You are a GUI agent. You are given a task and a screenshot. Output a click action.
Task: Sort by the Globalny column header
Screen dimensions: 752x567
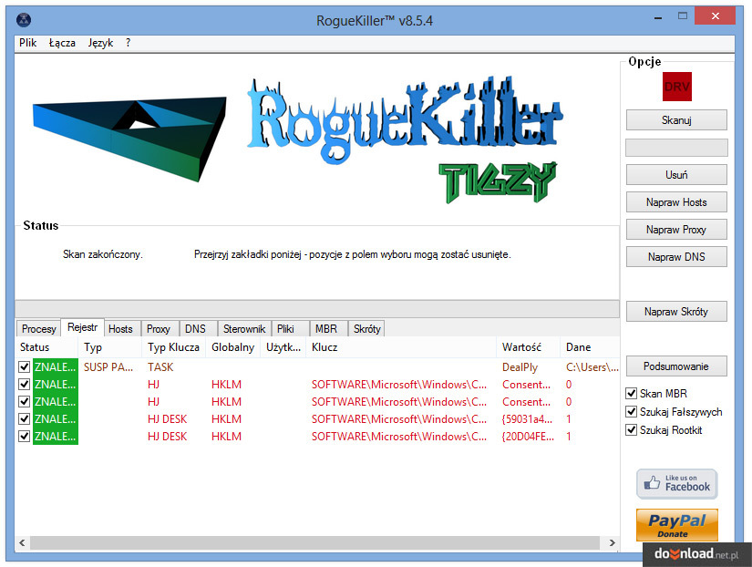point(232,346)
